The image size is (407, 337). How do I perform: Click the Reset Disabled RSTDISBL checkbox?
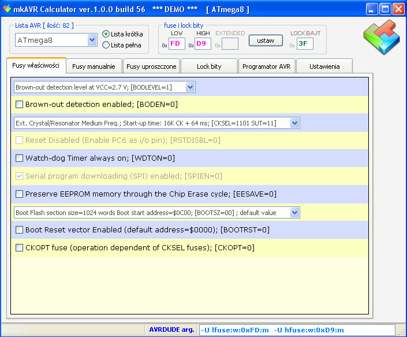pos(19,140)
